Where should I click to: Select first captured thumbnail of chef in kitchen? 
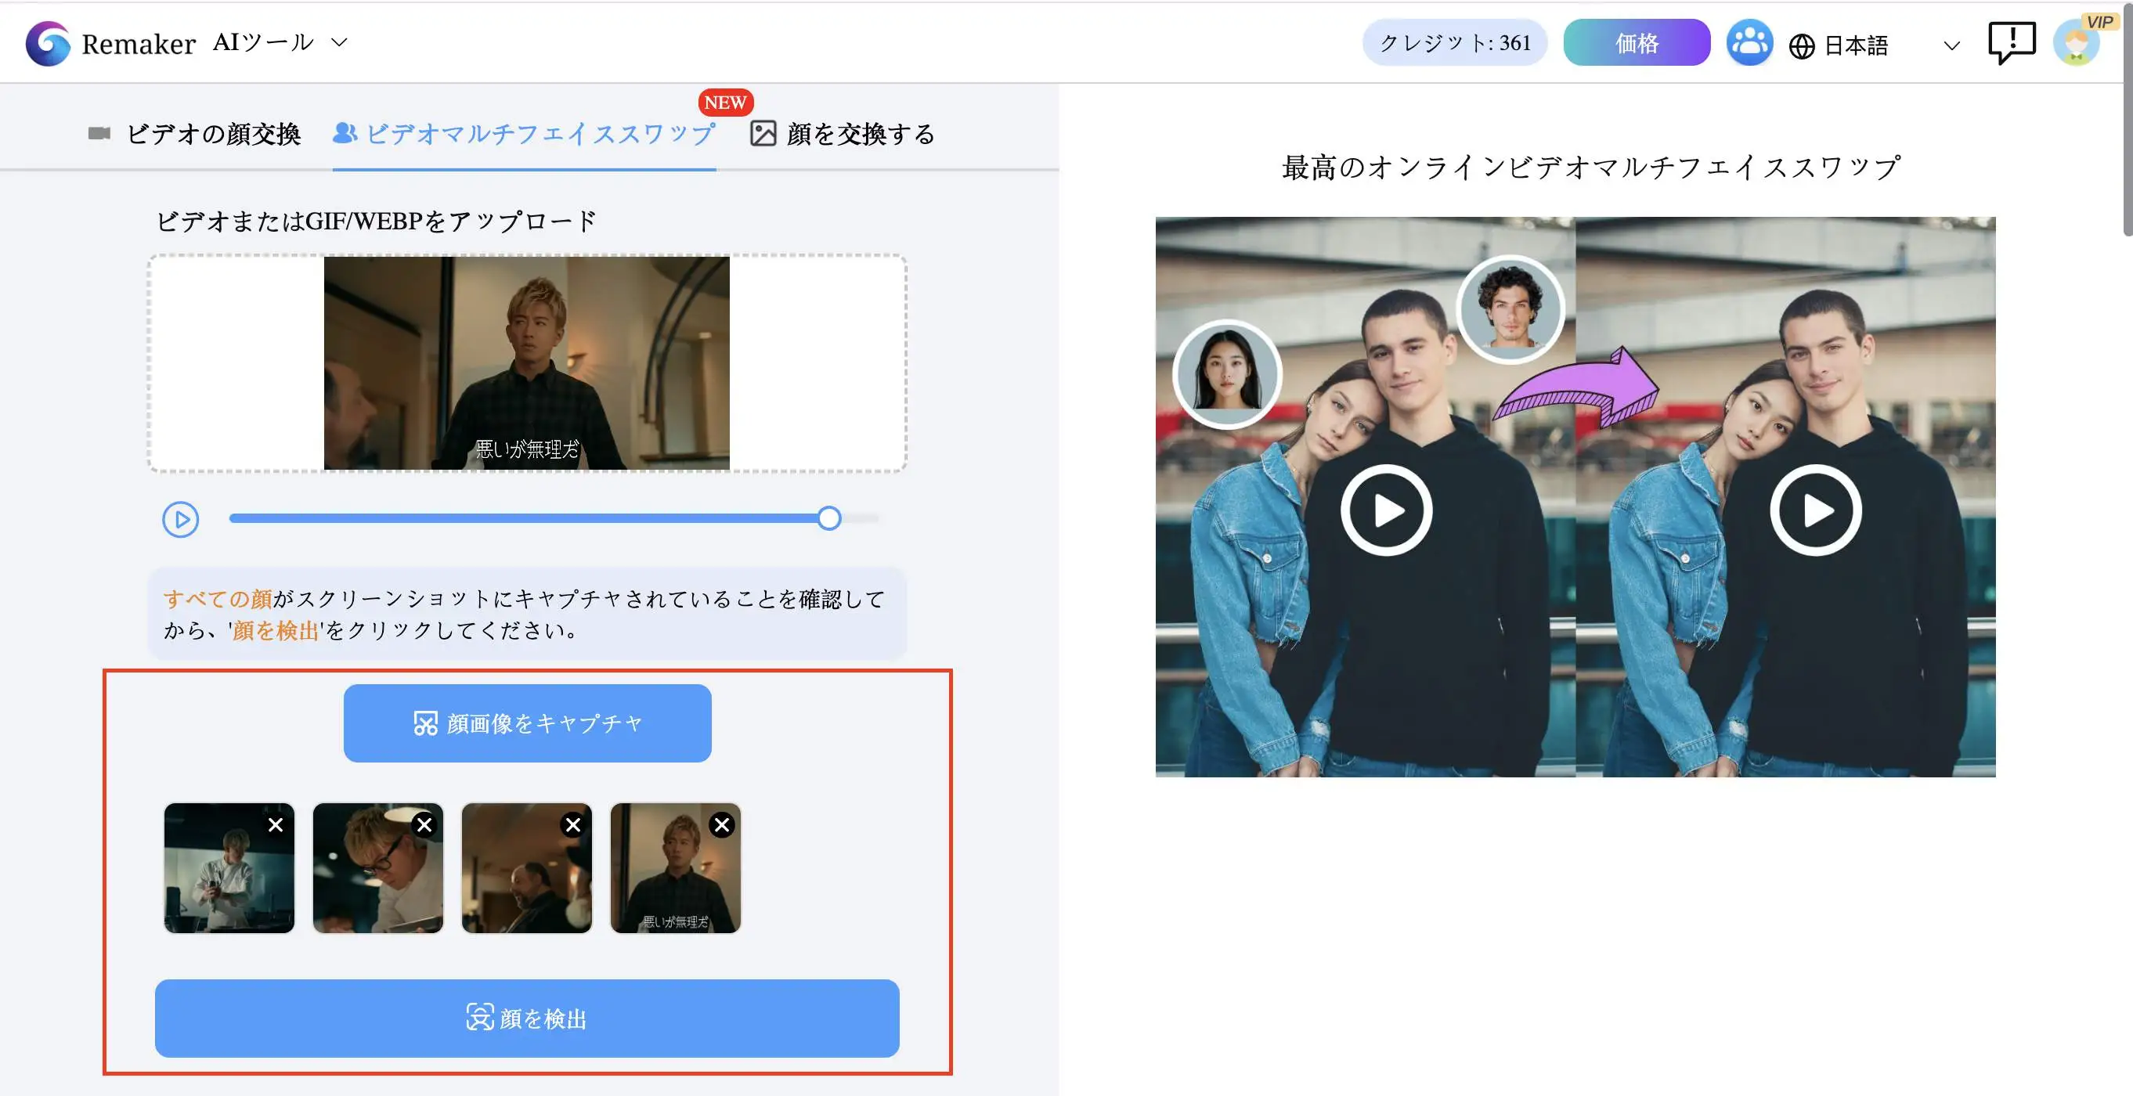[x=229, y=867]
